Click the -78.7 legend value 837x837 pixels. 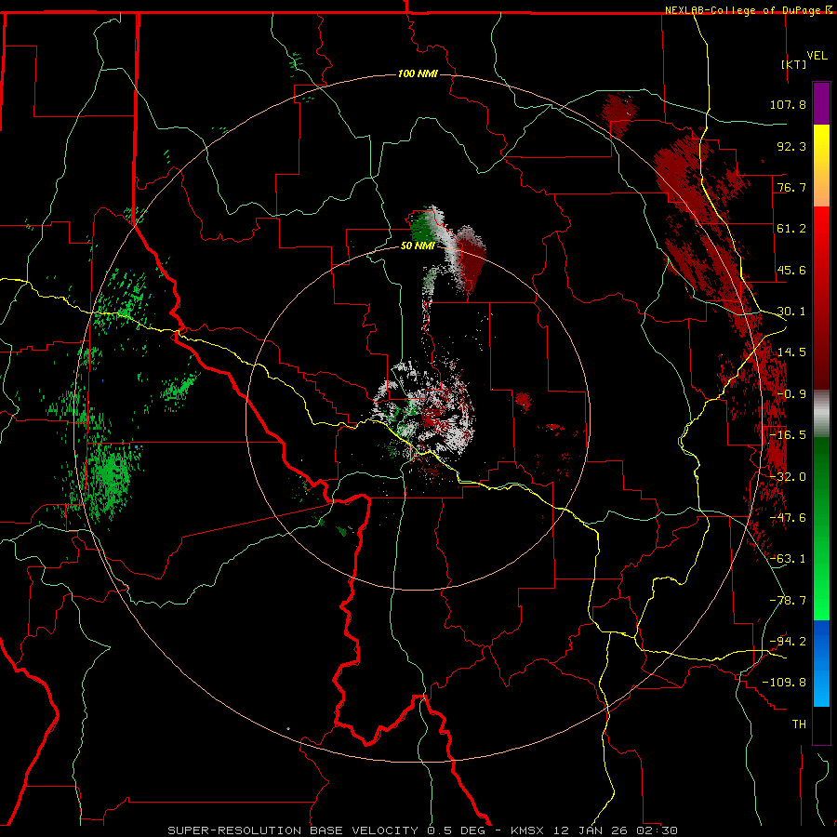788,601
